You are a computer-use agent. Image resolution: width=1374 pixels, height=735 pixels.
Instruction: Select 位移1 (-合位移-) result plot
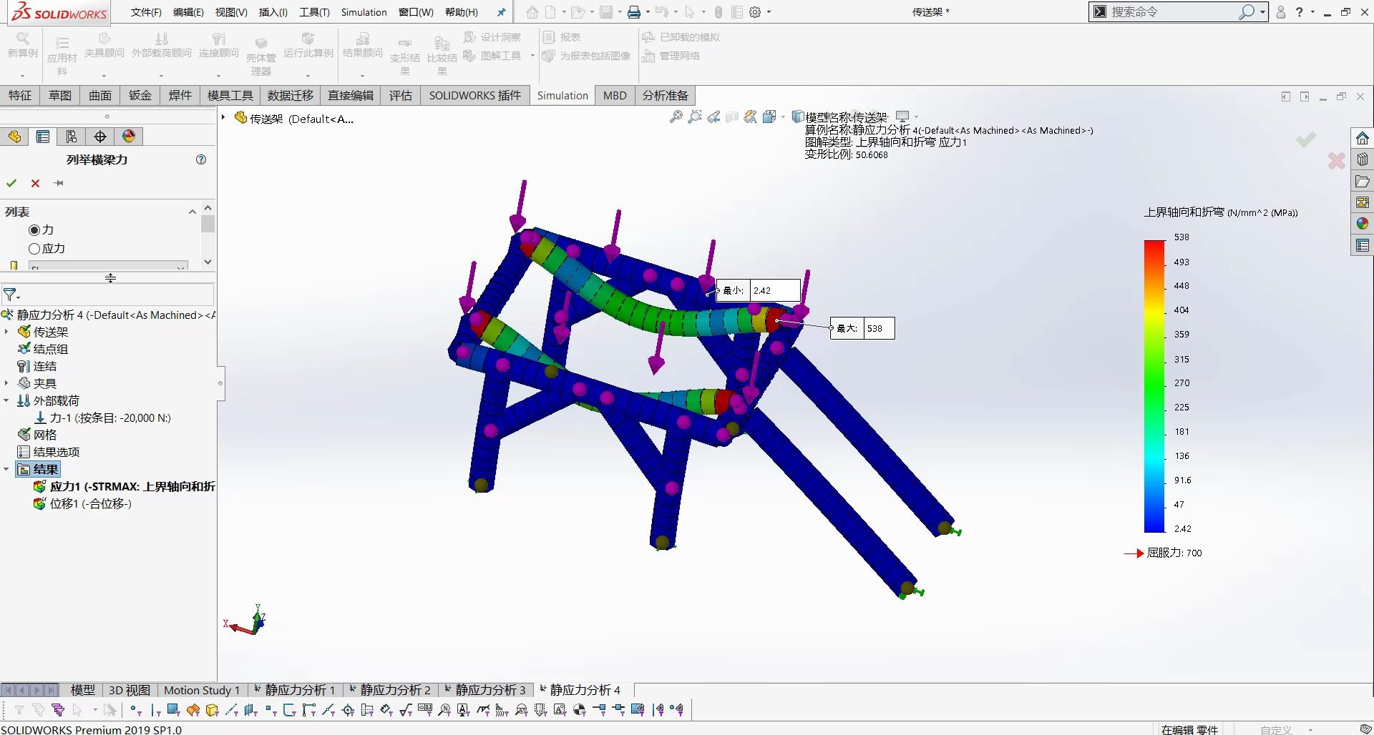82,504
